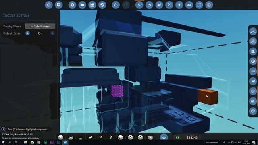This screenshot has height=145, width=258.
Task: Click the greyed-out redo icon
Action: [126, 5]
